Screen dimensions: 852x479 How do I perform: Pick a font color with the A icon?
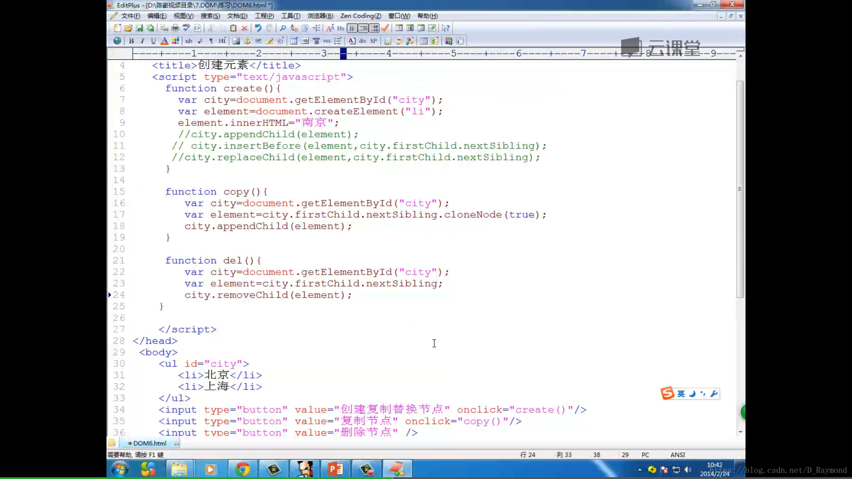pyautogui.click(x=164, y=41)
